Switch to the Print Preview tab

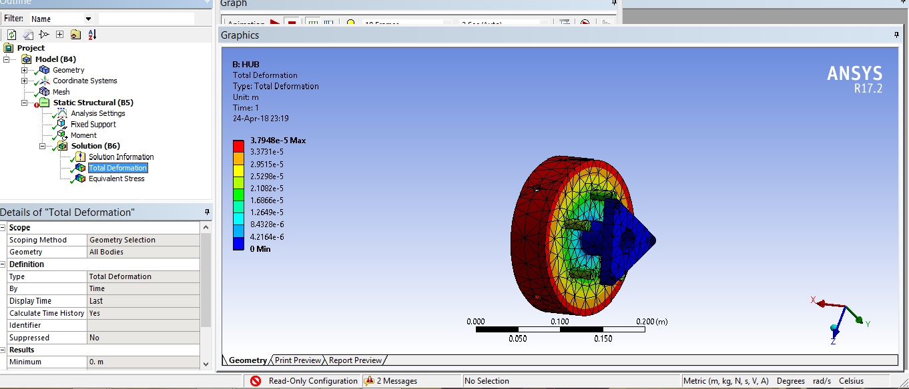pyautogui.click(x=298, y=360)
